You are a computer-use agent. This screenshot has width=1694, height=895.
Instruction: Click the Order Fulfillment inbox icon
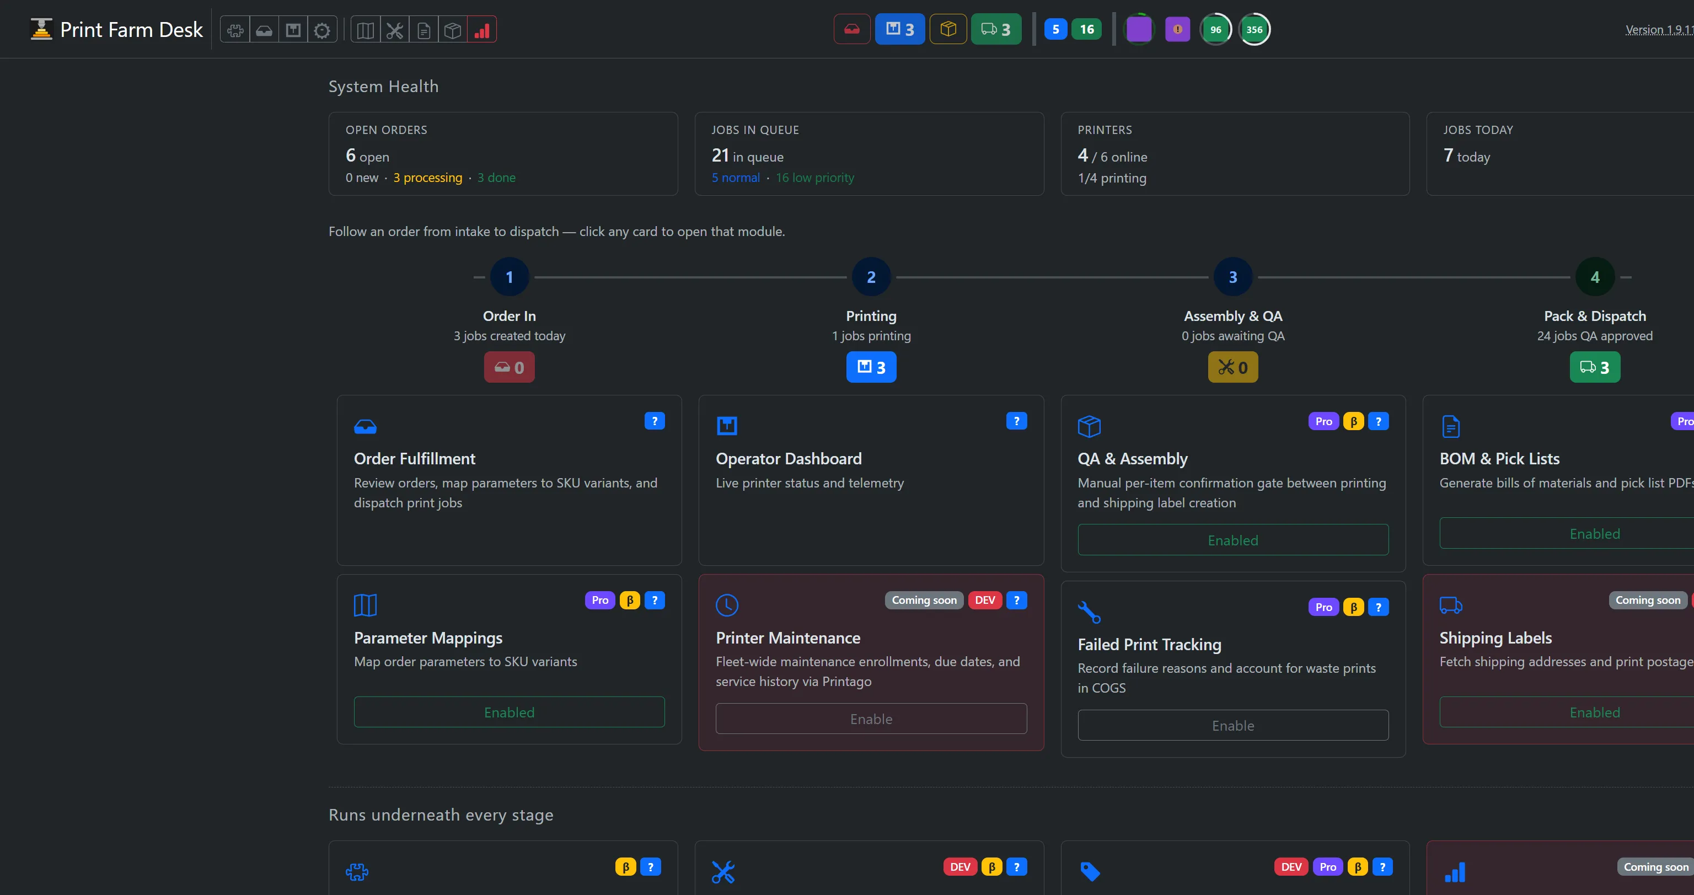(366, 427)
